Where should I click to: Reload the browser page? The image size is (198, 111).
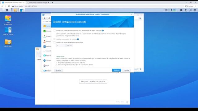click(9, 6)
